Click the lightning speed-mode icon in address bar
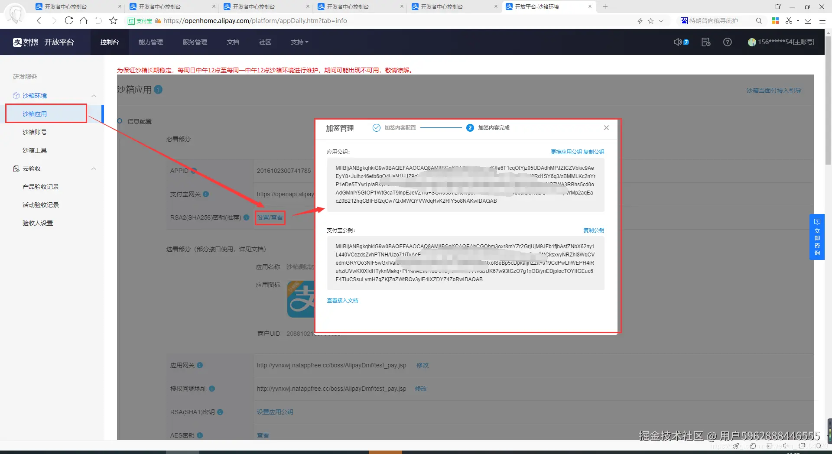The width and height of the screenshot is (832, 454). 640,21
